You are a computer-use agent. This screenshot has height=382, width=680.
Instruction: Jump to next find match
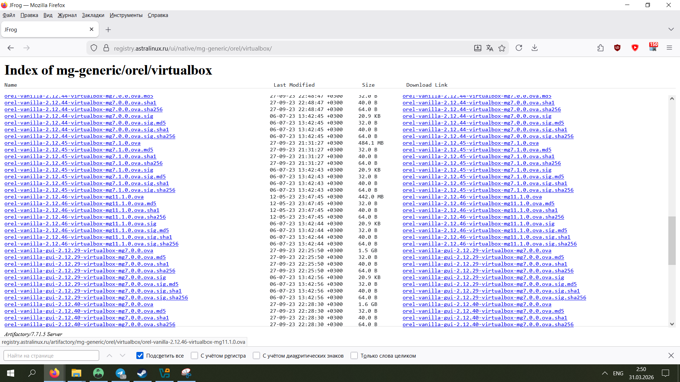click(x=123, y=355)
